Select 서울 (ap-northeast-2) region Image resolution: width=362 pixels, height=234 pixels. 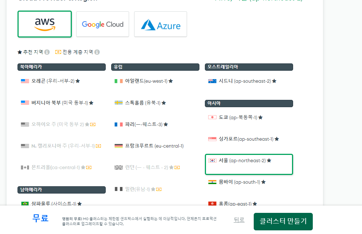coord(249,164)
